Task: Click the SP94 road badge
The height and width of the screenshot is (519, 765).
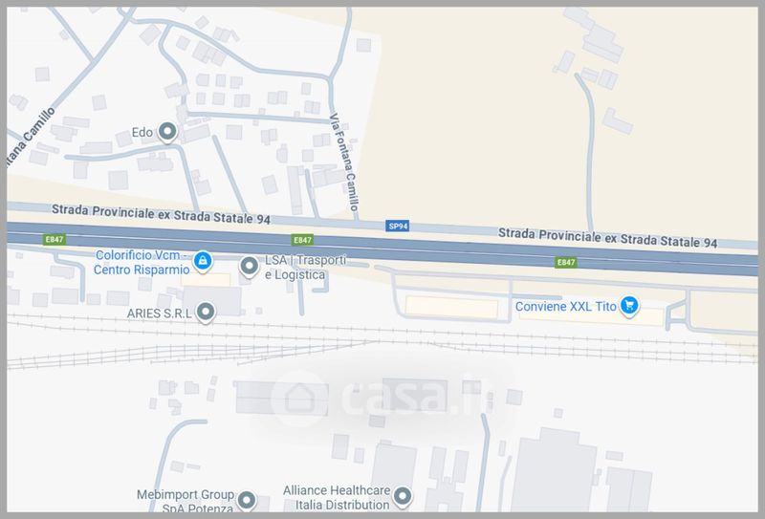Action: 398,226
